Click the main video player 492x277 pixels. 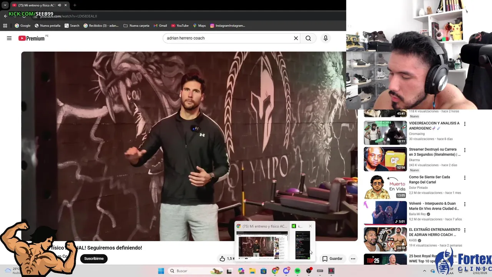pos(189,146)
